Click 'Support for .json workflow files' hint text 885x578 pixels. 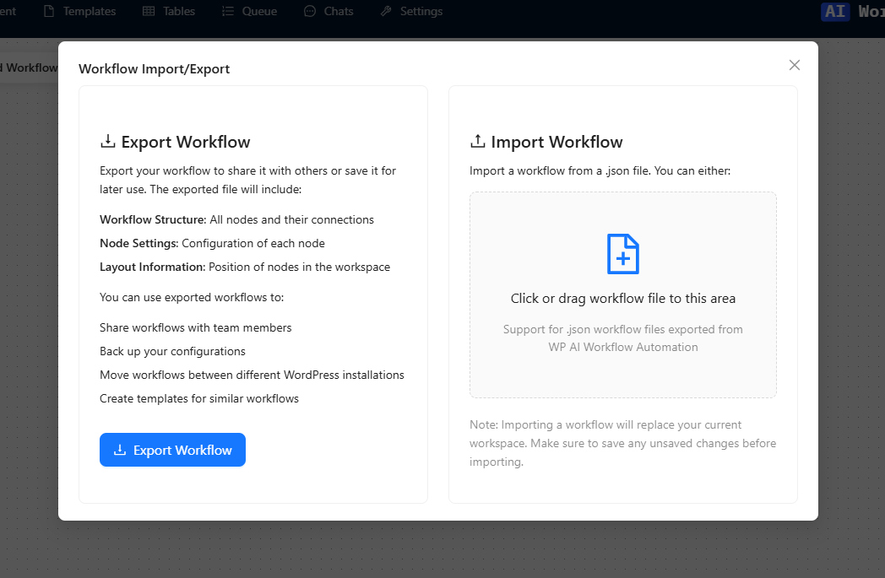click(622, 338)
